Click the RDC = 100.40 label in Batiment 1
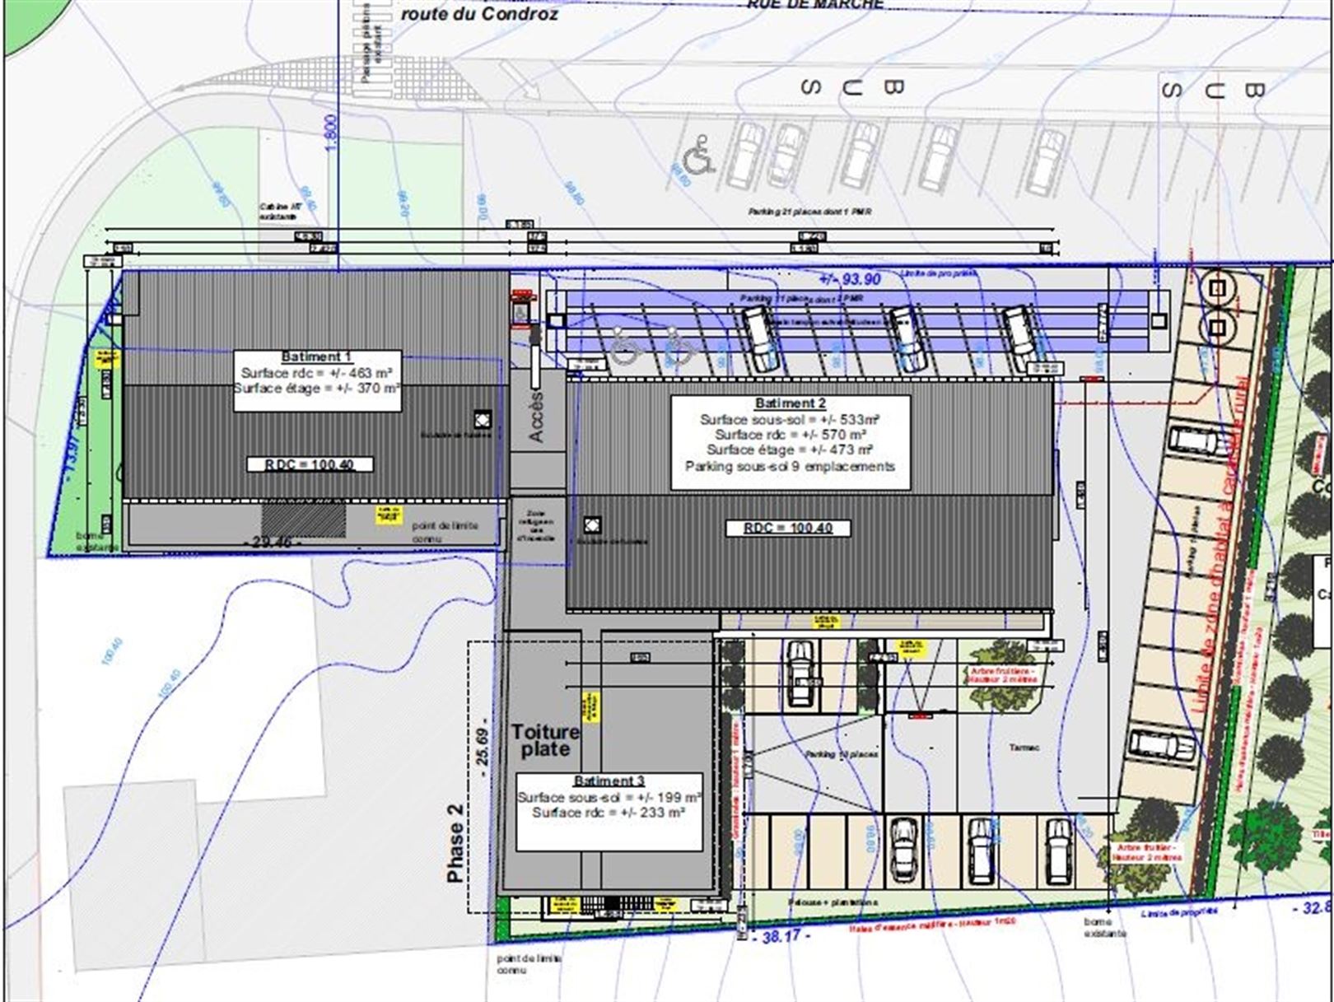This screenshot has width=1334, height=1002. (310, 464)
